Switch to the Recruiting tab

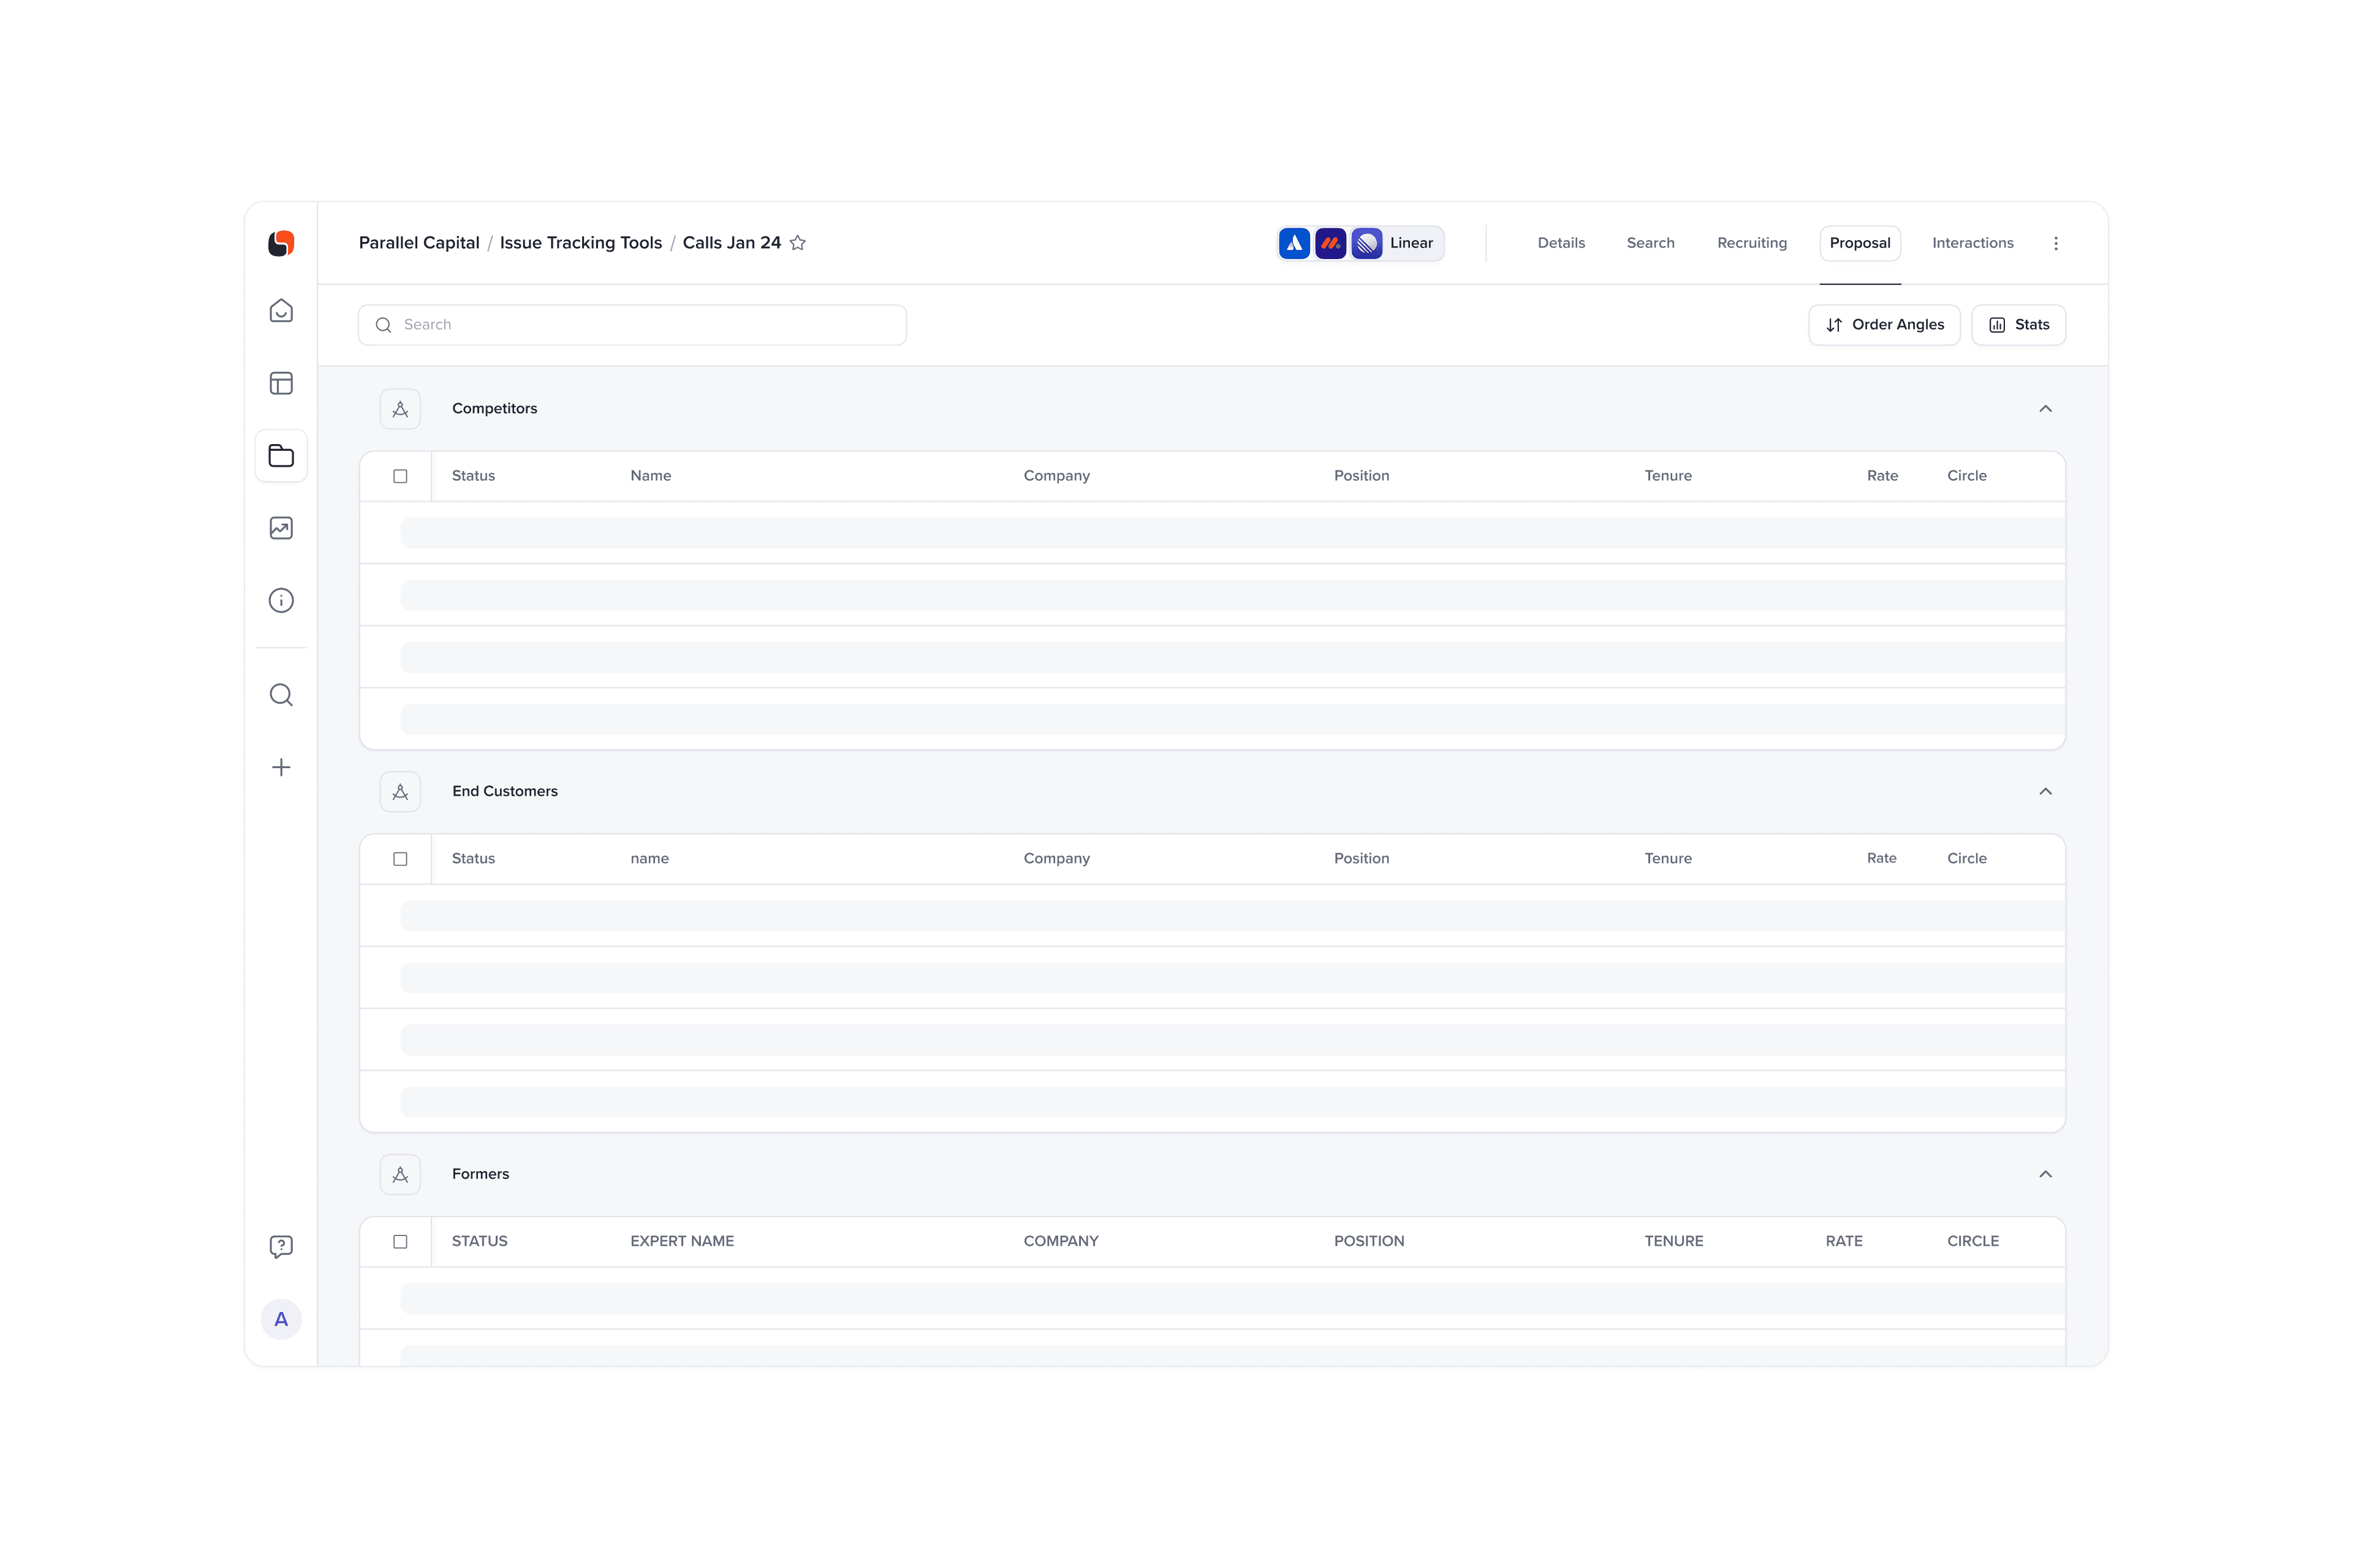(x=1752, y=243)
